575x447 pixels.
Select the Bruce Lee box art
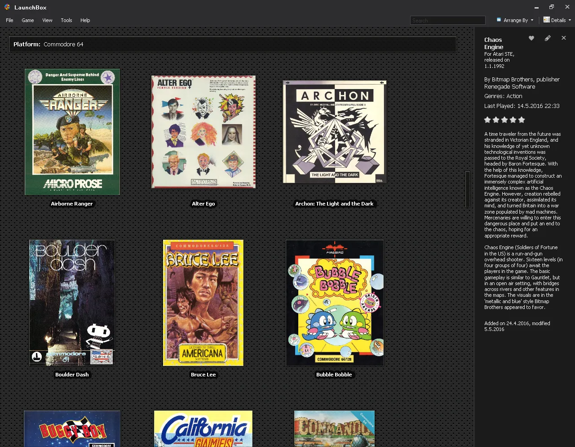203,303
